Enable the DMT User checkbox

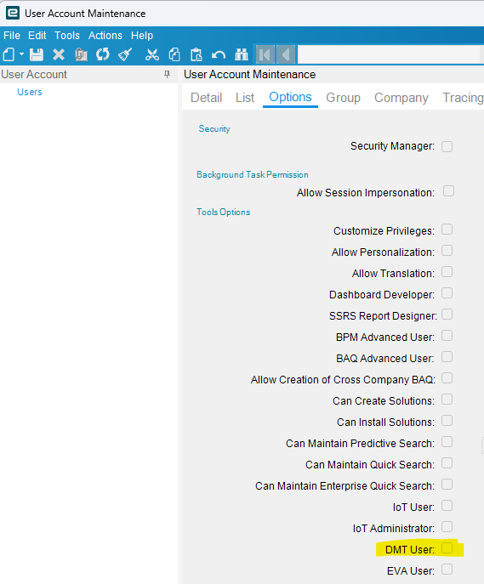pyautogui.click(x=447, y=548)
